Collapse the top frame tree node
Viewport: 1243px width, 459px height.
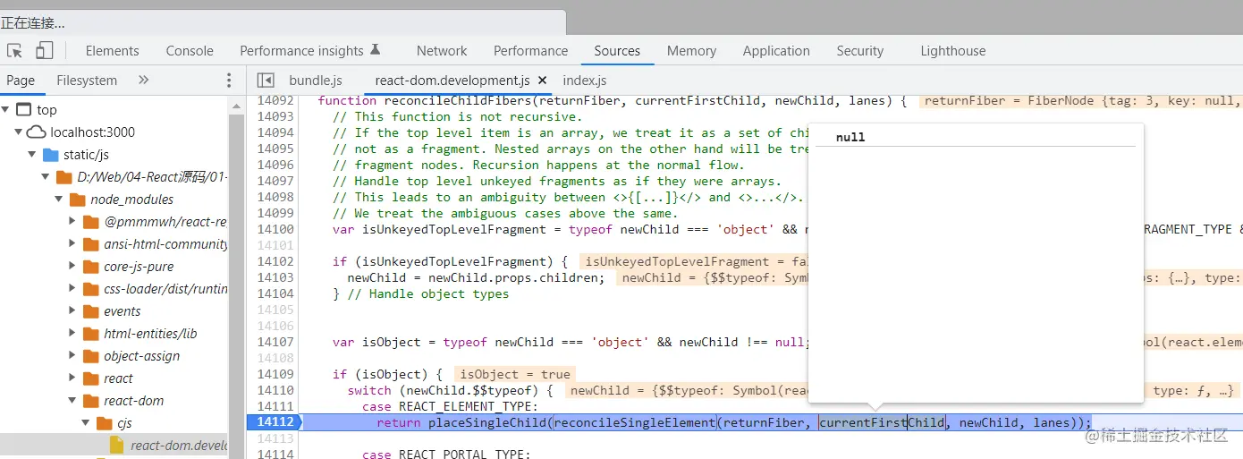tap(6, 110)
